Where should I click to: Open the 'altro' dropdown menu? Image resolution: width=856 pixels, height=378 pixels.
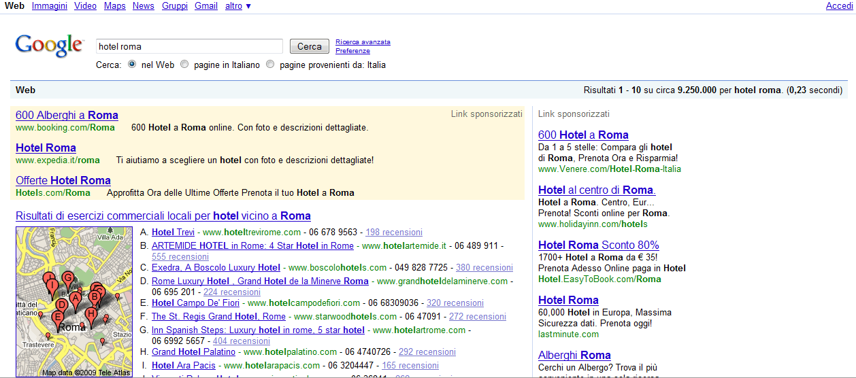click(237, 6)
